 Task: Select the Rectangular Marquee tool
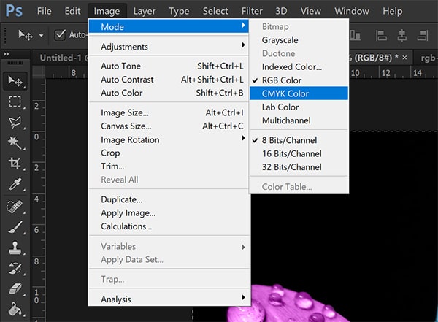(x=15, y=101)
